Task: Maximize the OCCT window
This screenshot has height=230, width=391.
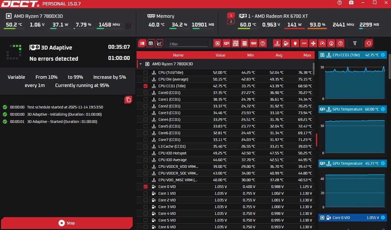Action: (375, 2)
